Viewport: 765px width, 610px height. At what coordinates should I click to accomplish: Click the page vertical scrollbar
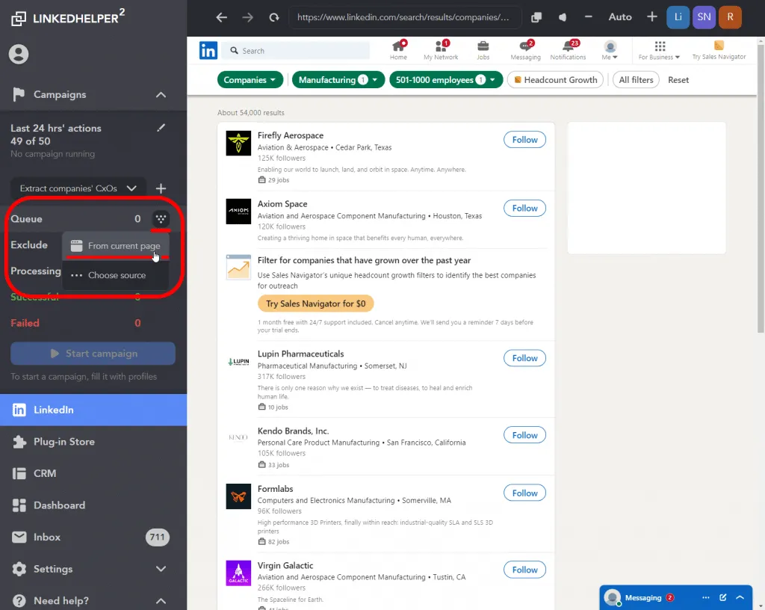click(x=761, y=188)
